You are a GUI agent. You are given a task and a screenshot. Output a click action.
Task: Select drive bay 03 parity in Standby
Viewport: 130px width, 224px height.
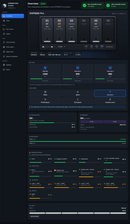(x=72, y=30)
